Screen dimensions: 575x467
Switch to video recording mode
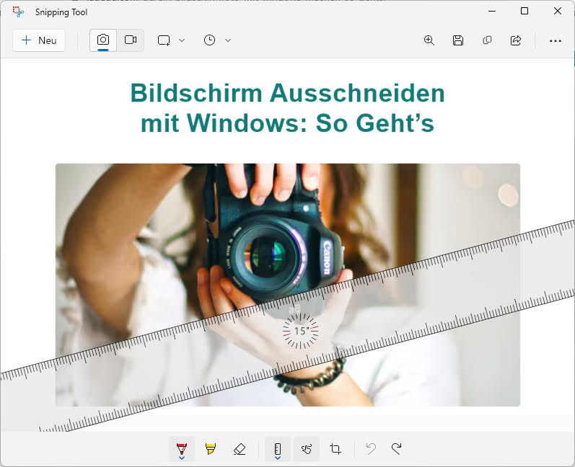[x=131, y=40]
